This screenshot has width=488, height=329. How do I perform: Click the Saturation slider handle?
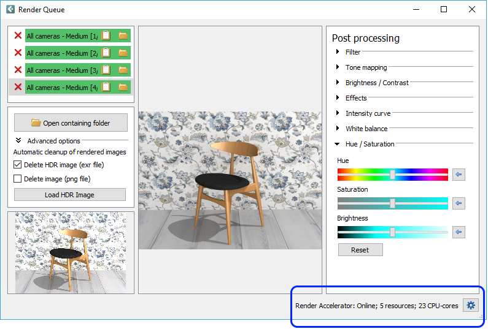[x=392, y=203]
